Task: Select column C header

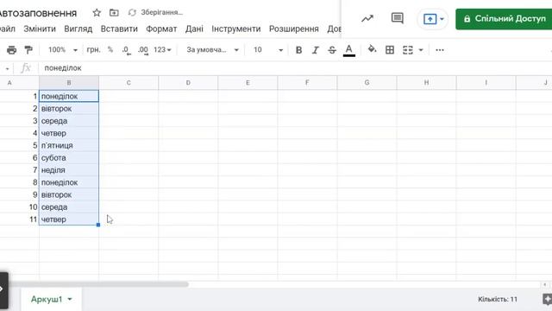Action: point(129,83)
